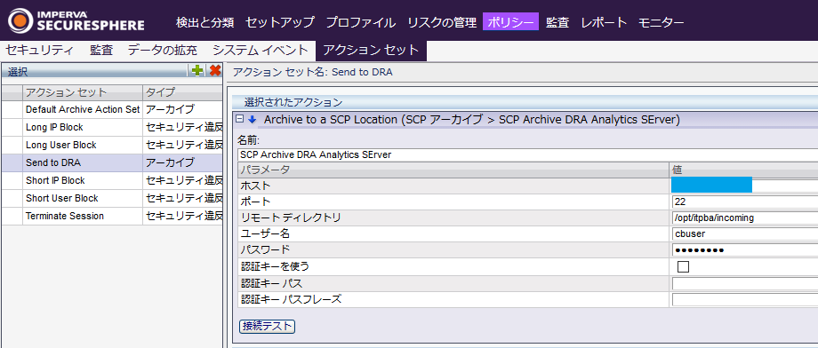Switch to the システム イベント tab

[x=261, y=51]
